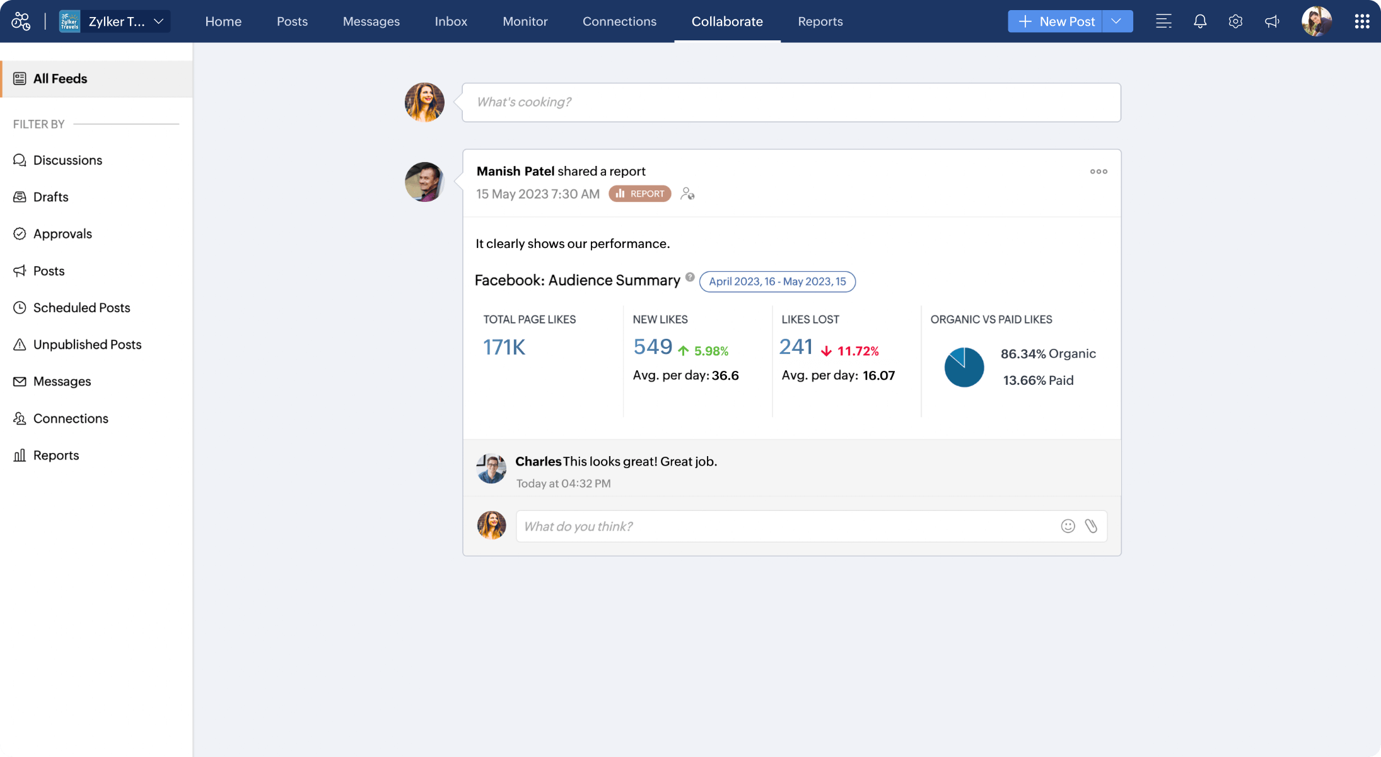
Task: Filter feeds by Scheduled Posts
Action: 81,308
